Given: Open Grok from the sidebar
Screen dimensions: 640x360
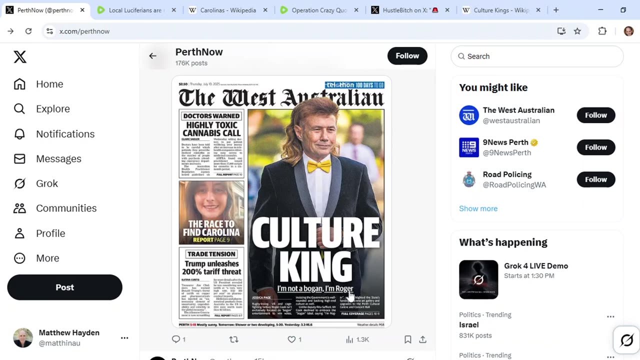Looking at the screenshot, I should pos(36,183).
